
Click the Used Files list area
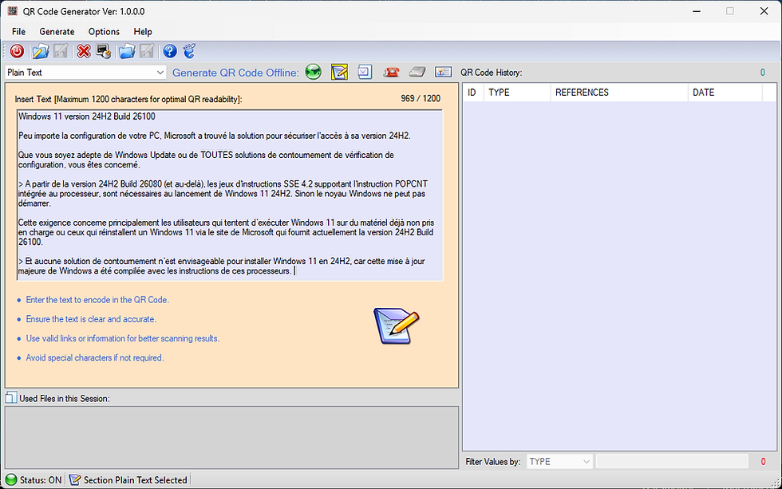coord(231,437)
